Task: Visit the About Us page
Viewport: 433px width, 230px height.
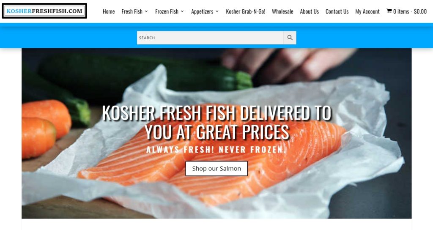Action: pos(309,11)
